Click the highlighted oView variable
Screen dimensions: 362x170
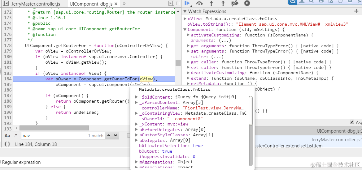point(146,79)
